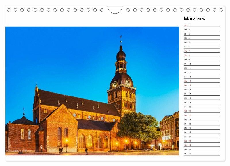Select day row Di 3

coord(202,34)
